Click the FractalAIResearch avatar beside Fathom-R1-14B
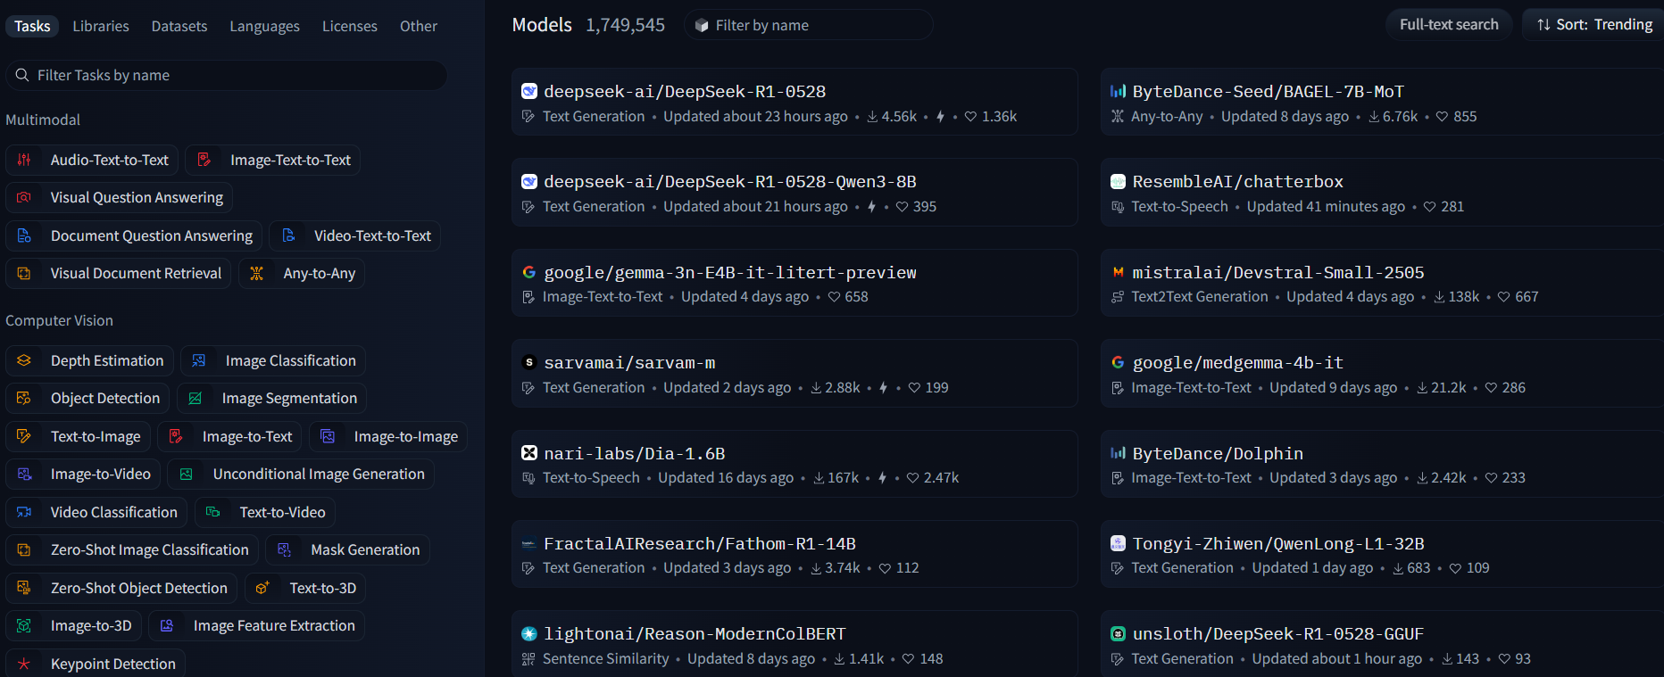Image resolution: width=1664 pixels, height=677 pixels. coord(529,543)
